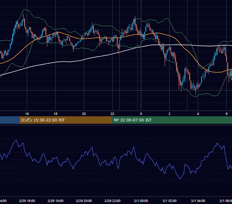Image resolution: width=232 pixels, height=204 pixels.
Task: Click hour label 4 on price chart axis
Action: (198, 114)
